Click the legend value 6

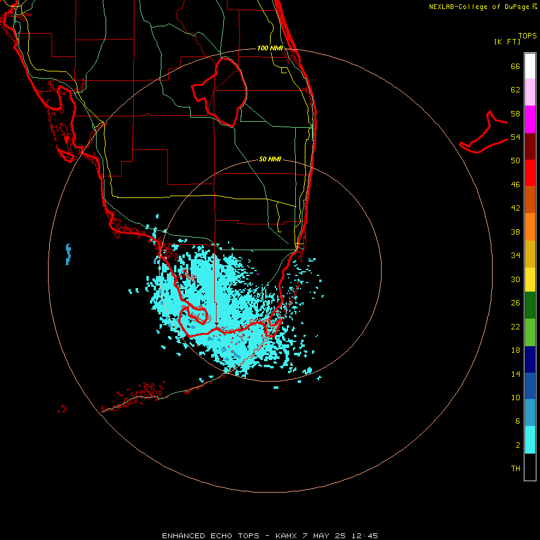[x=517, y=421]
